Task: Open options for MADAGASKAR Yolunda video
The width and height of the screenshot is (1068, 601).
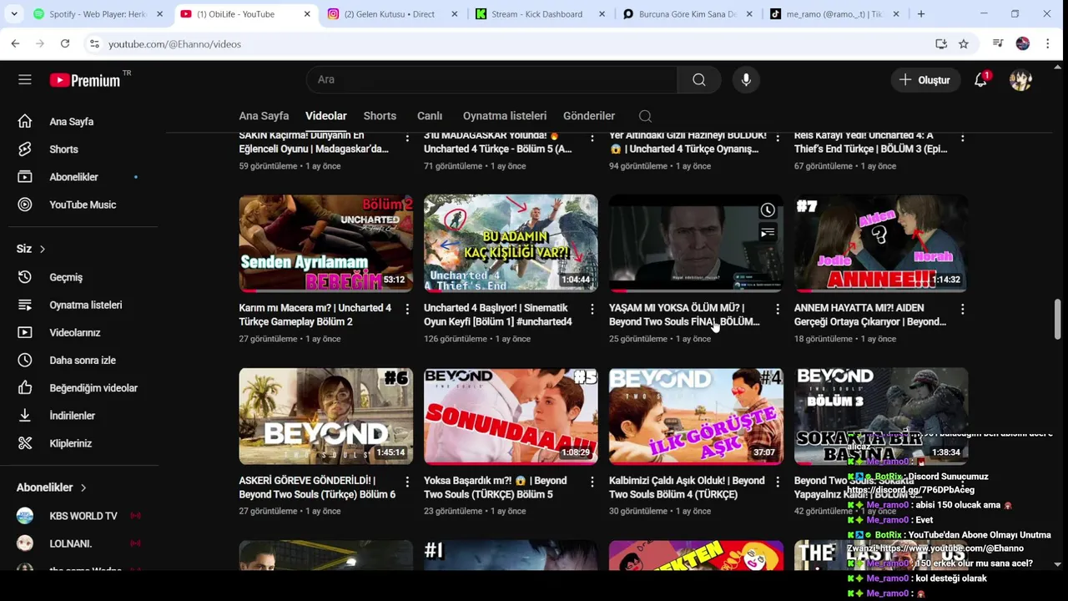Action: coord(592,138)
